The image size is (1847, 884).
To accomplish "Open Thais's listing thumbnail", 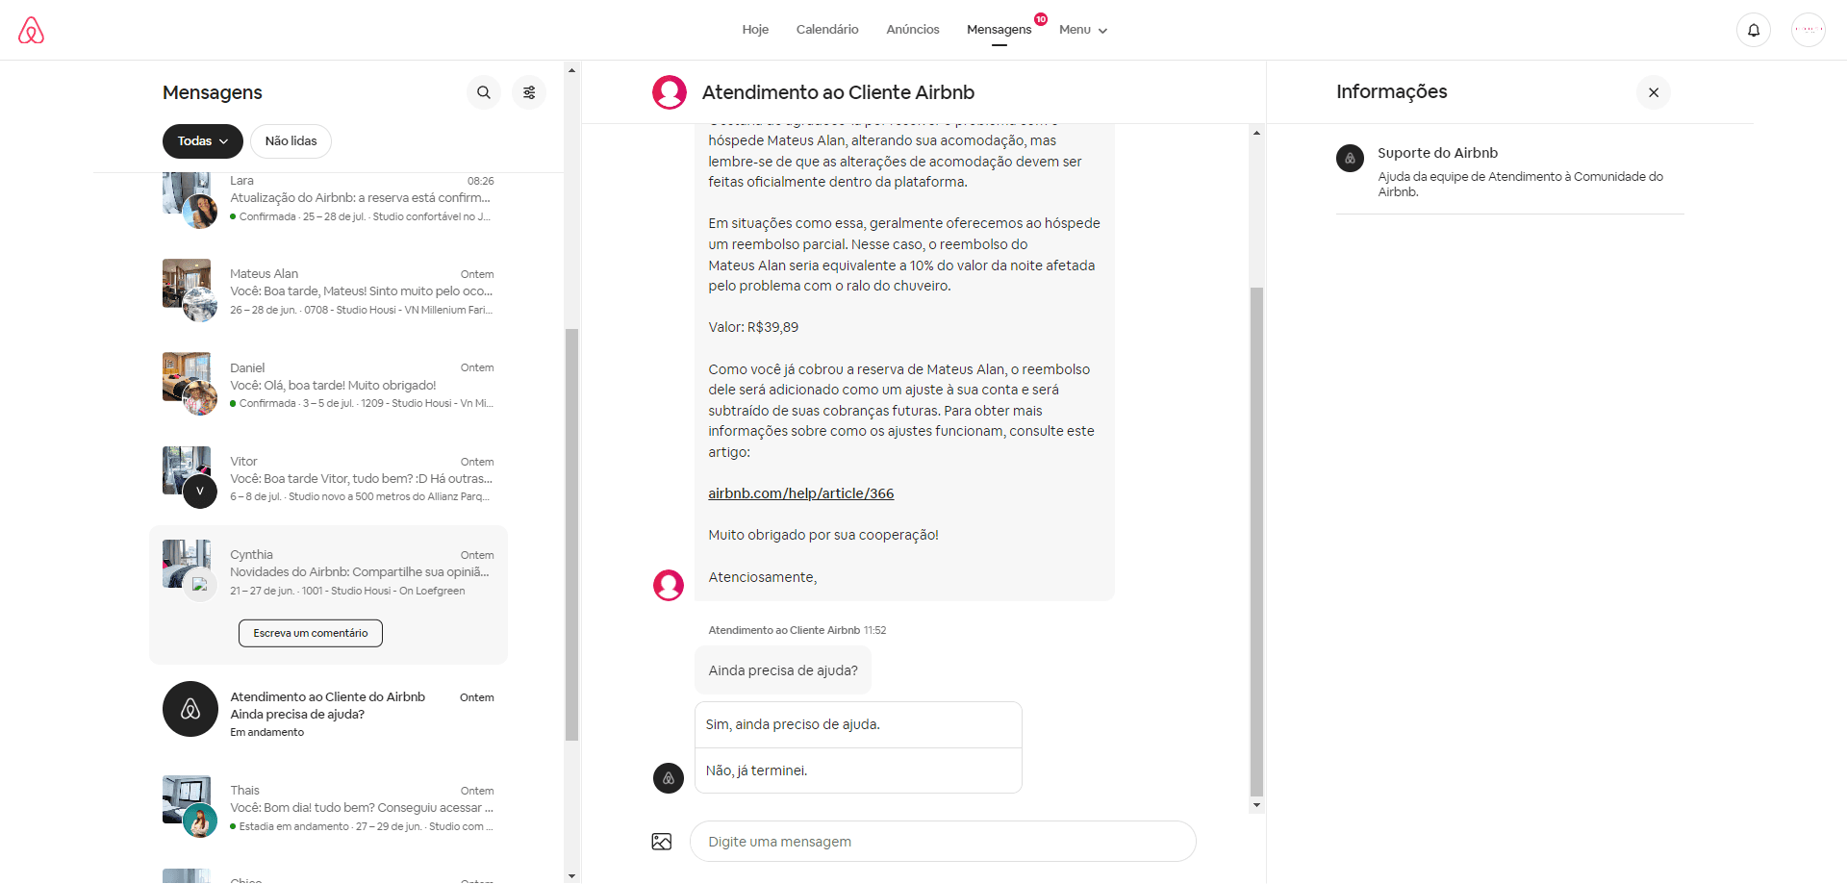I will [x=186, y=799].
